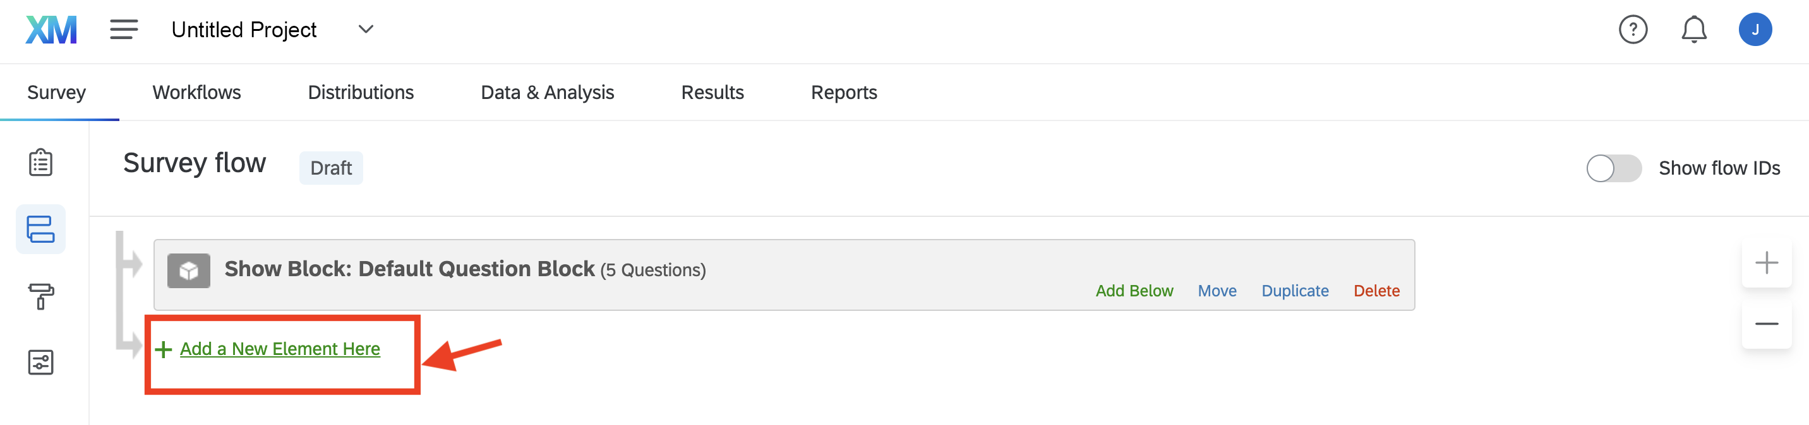1809x425 pixels.
Task: Click the XM logo icon
Action: pos(51,30)
